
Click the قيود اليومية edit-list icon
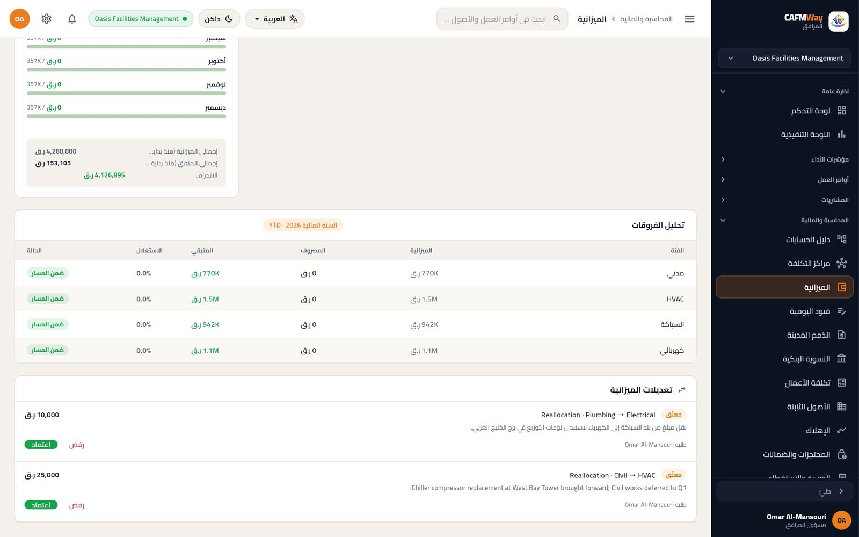[x=841, y=311]
